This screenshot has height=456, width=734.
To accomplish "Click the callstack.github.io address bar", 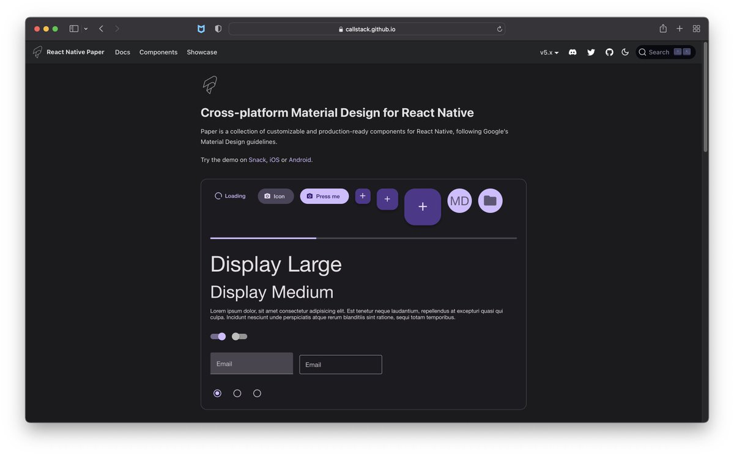I will click(367, 29).
